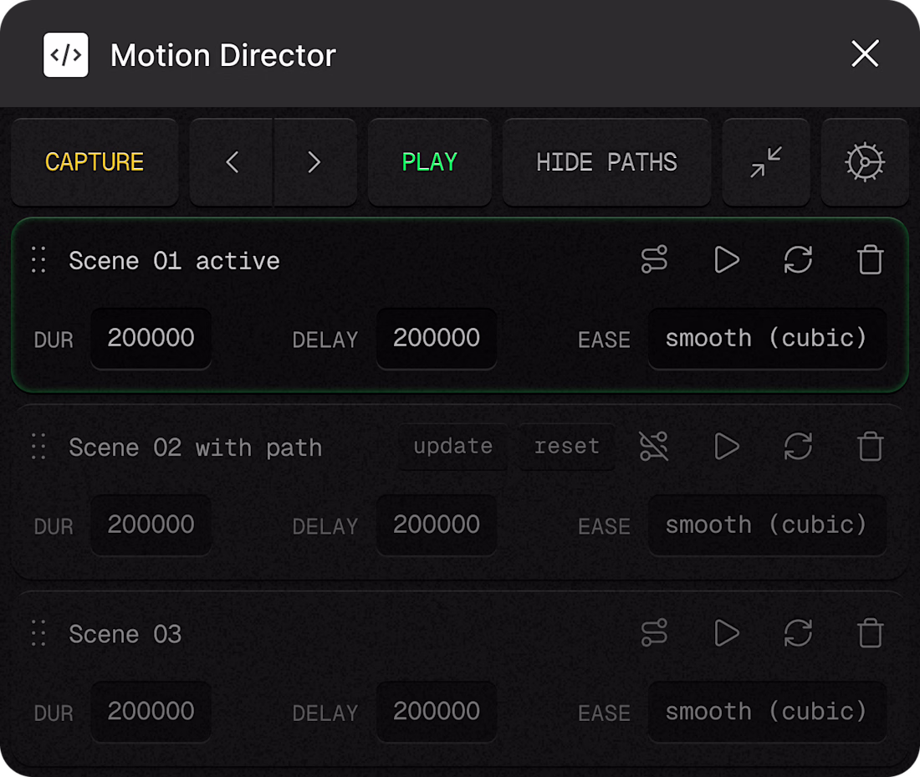Image resolution: width=920 pixels, height=777 pixels.
Task: Toggle path icon on Scene 01
Action: coord(654,260)
